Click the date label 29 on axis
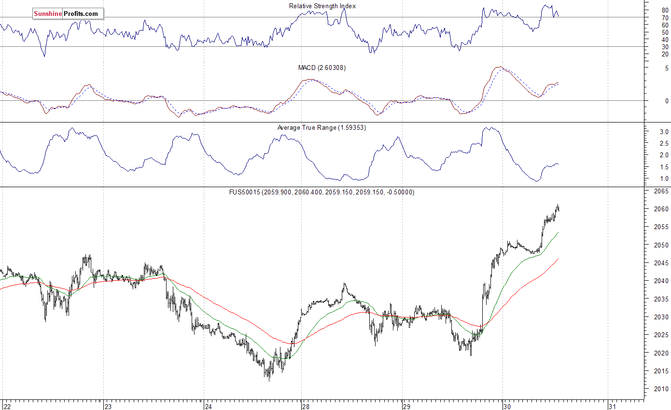671x410 pixels. (407, 406)
